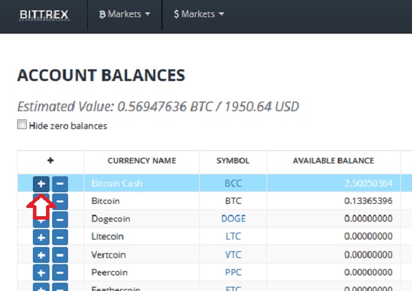Viewport: 412px width, 291px height.
Task: Click balance value 0.13365396
Action: click(x=368, y=201)
